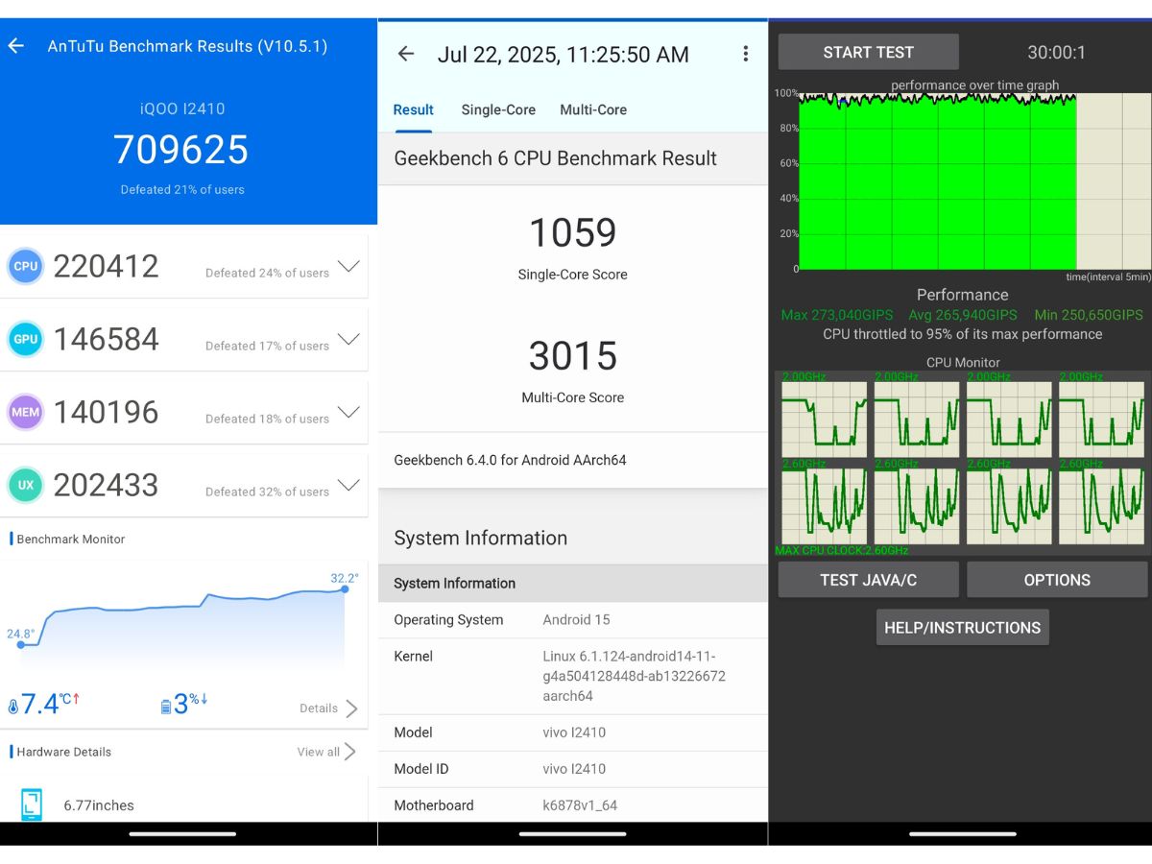Select the Model ID row label

tap(421, 769)
